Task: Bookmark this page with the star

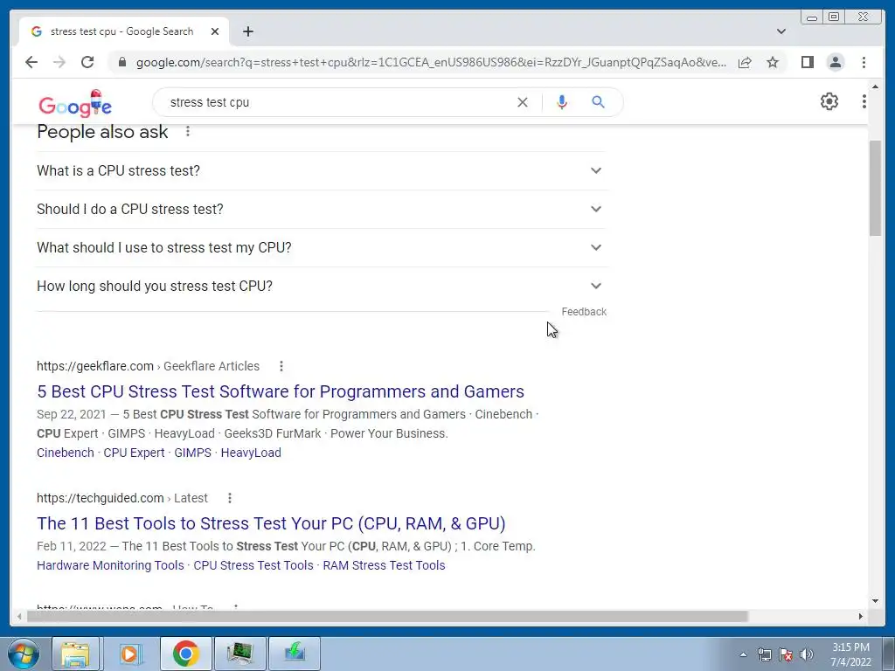Action: click(x=773, y=62)
